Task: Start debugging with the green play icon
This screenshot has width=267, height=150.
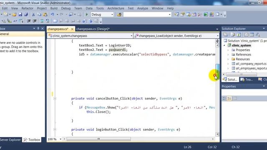Action: click(87, 15)
